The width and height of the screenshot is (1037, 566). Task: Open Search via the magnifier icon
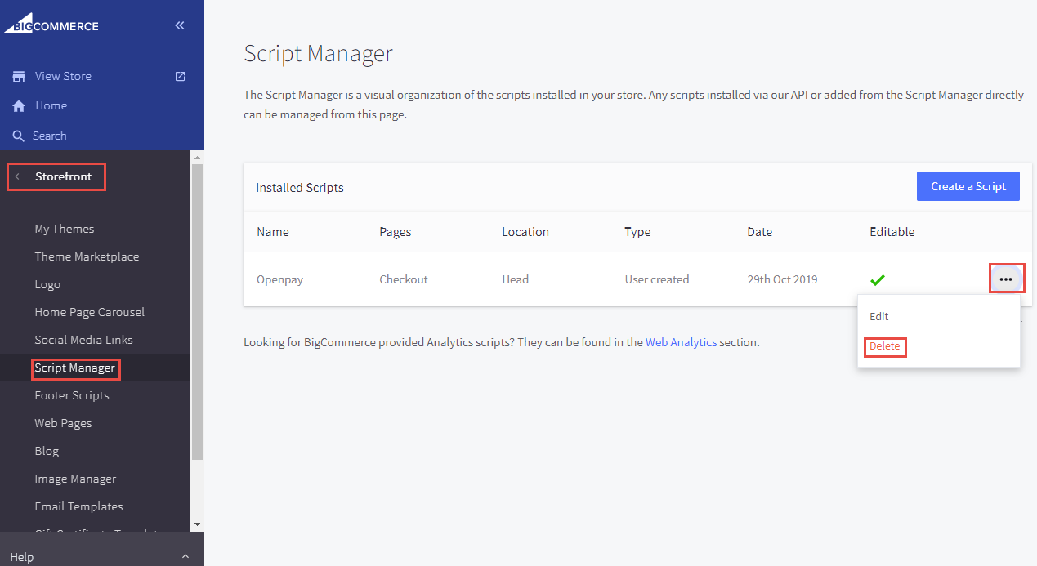pyautogui.click(x=17, y=136)
